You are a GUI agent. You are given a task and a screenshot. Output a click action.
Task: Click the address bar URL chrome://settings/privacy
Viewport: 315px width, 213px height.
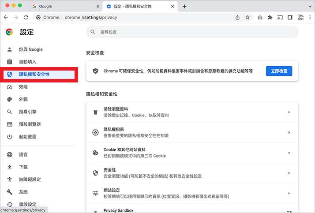click(x=91, y=18)
